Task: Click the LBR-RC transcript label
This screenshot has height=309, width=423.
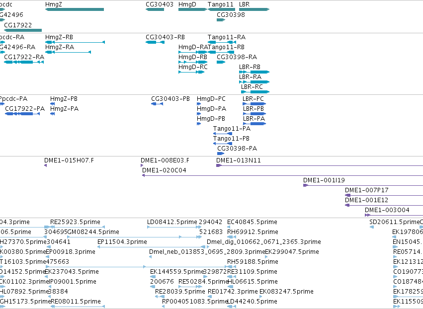Action: (252, 87)
